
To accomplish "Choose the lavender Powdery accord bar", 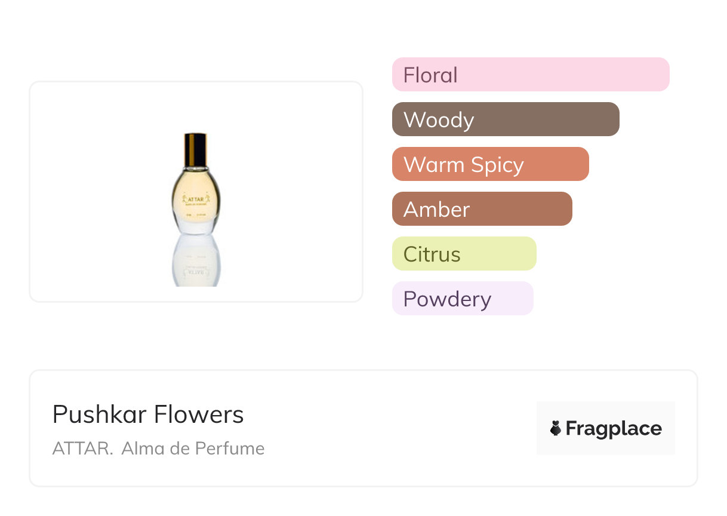I will pos(462,299).
